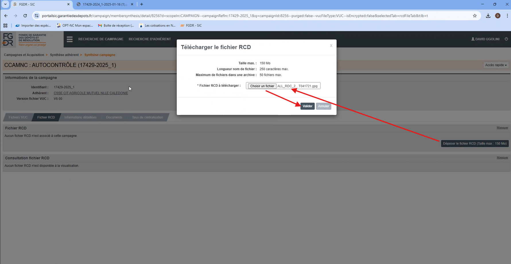Open the hamburger navigation menu
Viewport: 511px width, 264px height.
[70, 39]
